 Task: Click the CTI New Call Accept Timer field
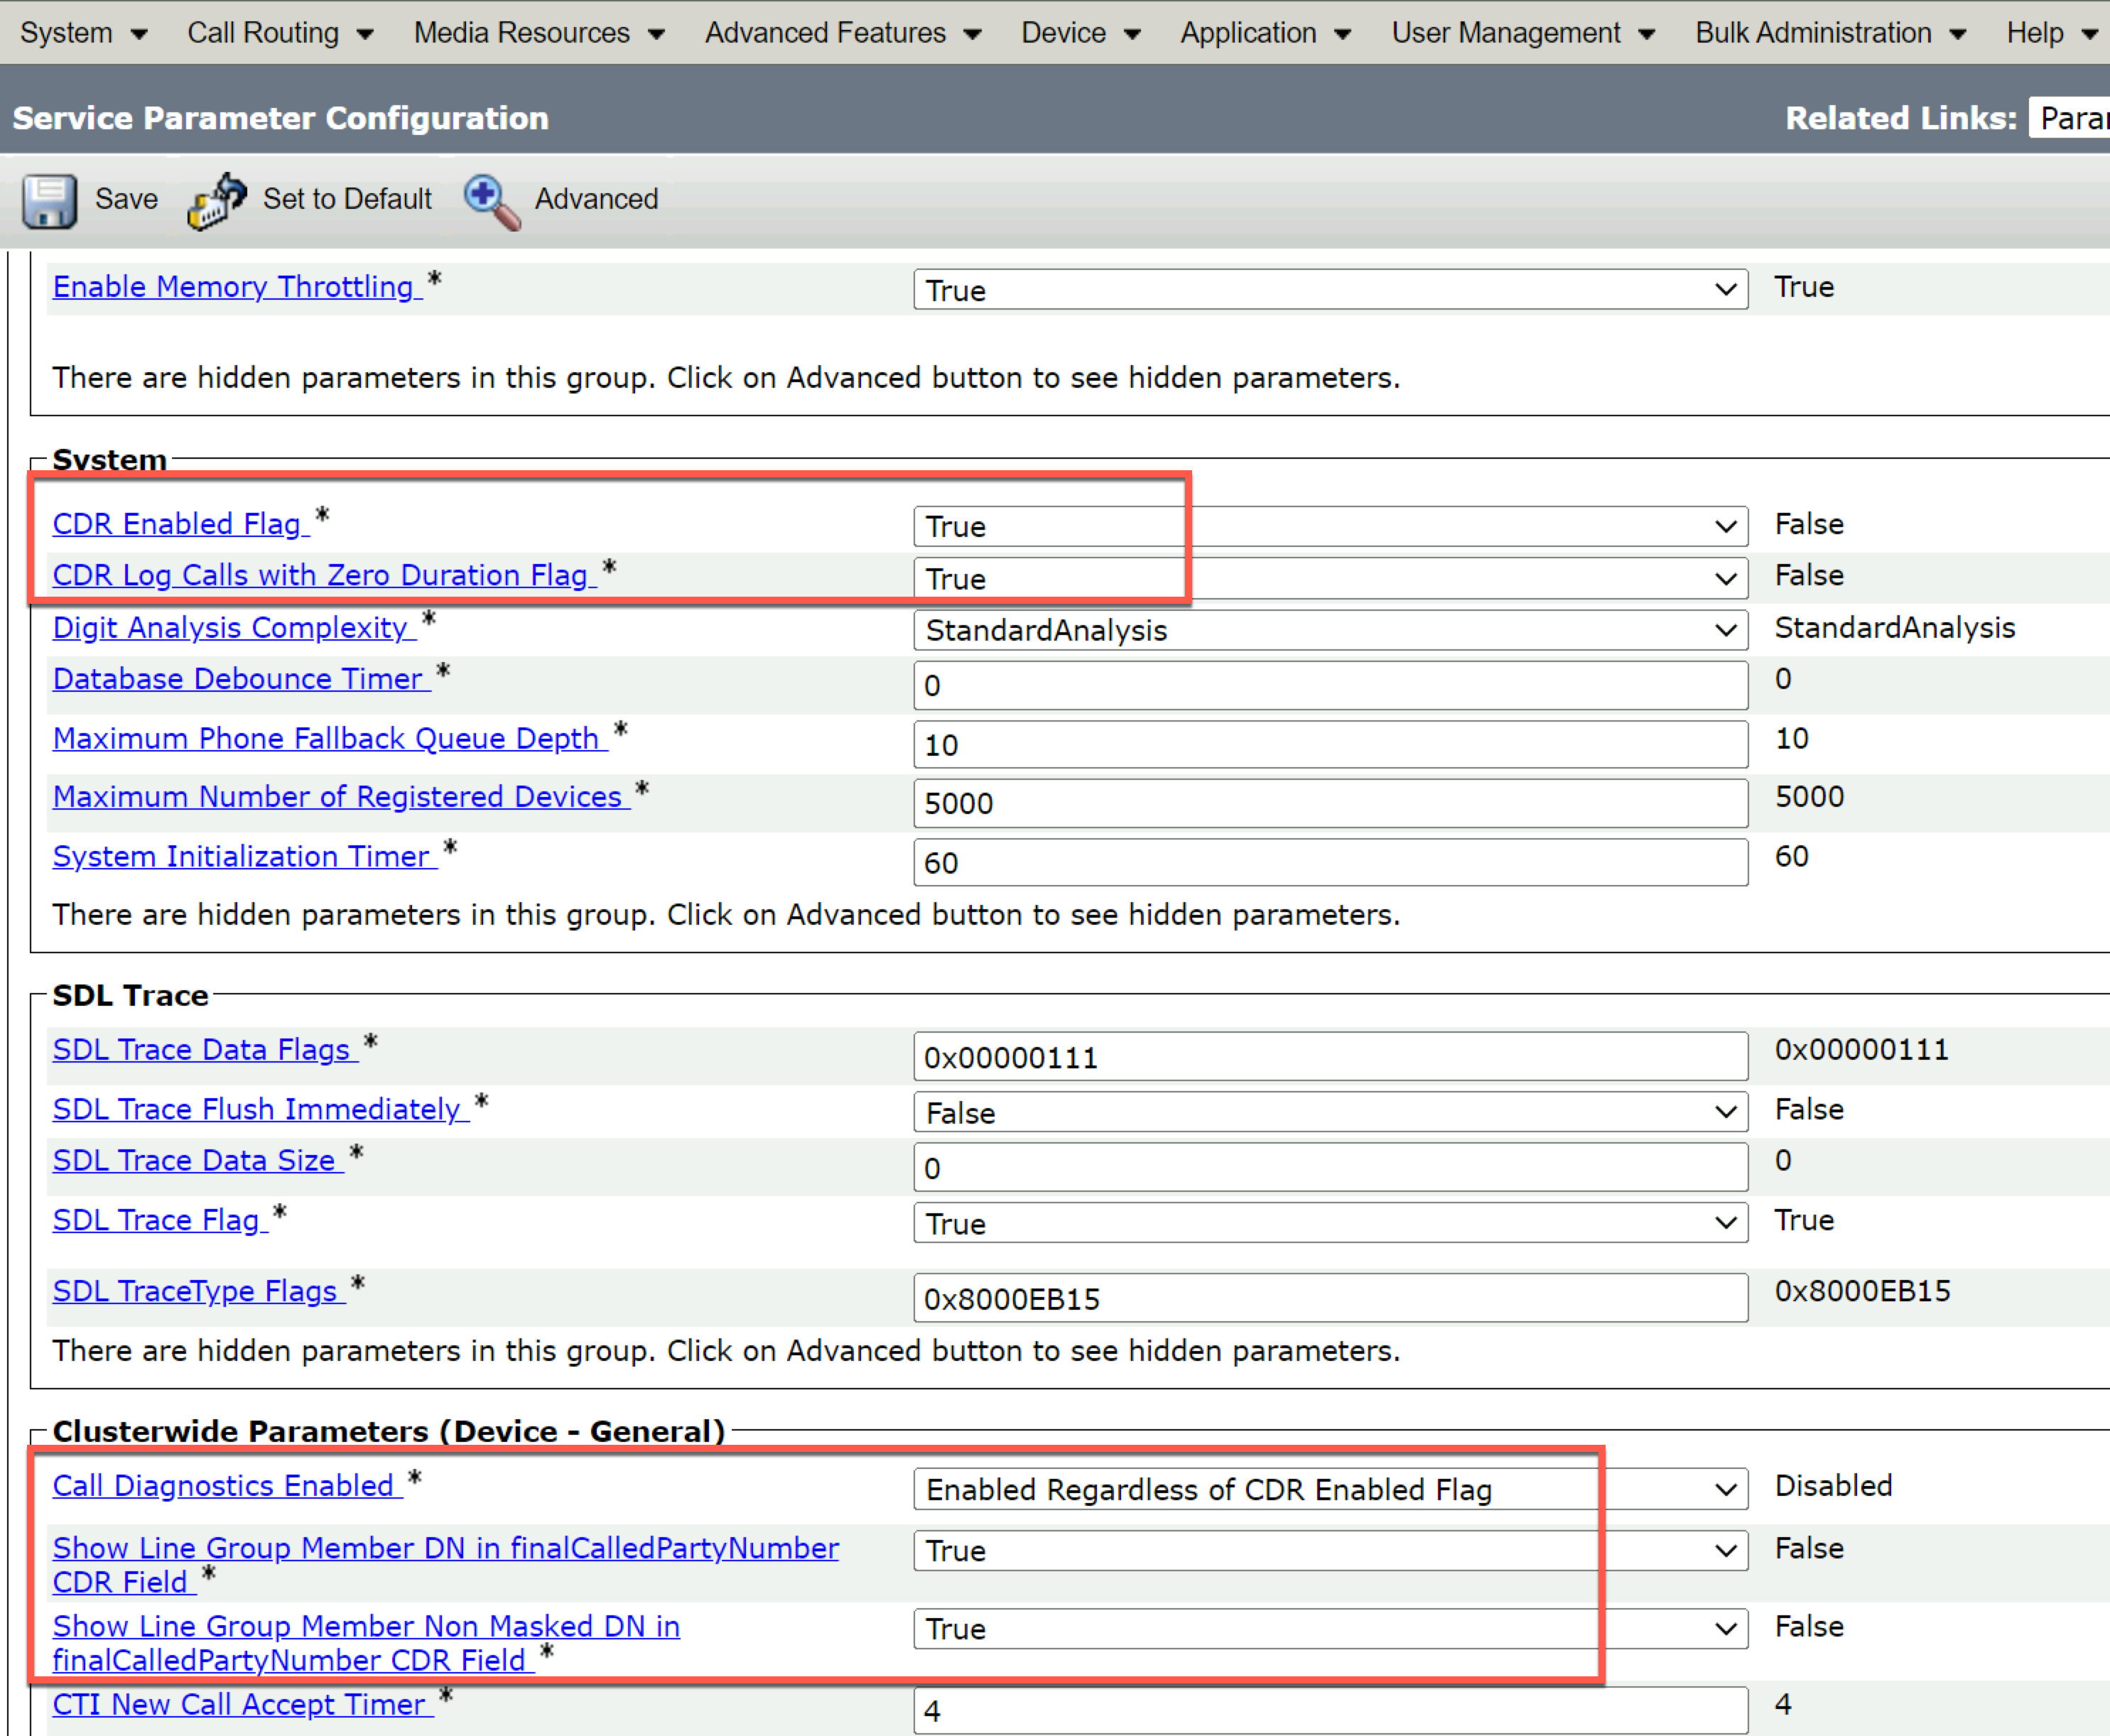point(1330,1711)
